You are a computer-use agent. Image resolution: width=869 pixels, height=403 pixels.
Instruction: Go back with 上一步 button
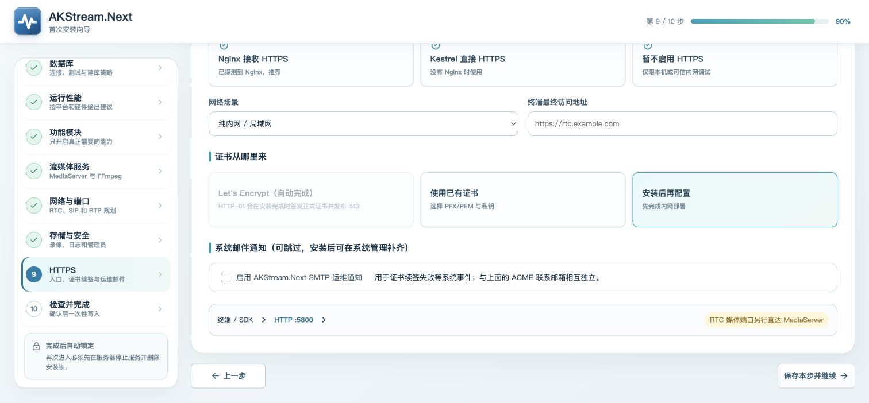tap(228, 375)
